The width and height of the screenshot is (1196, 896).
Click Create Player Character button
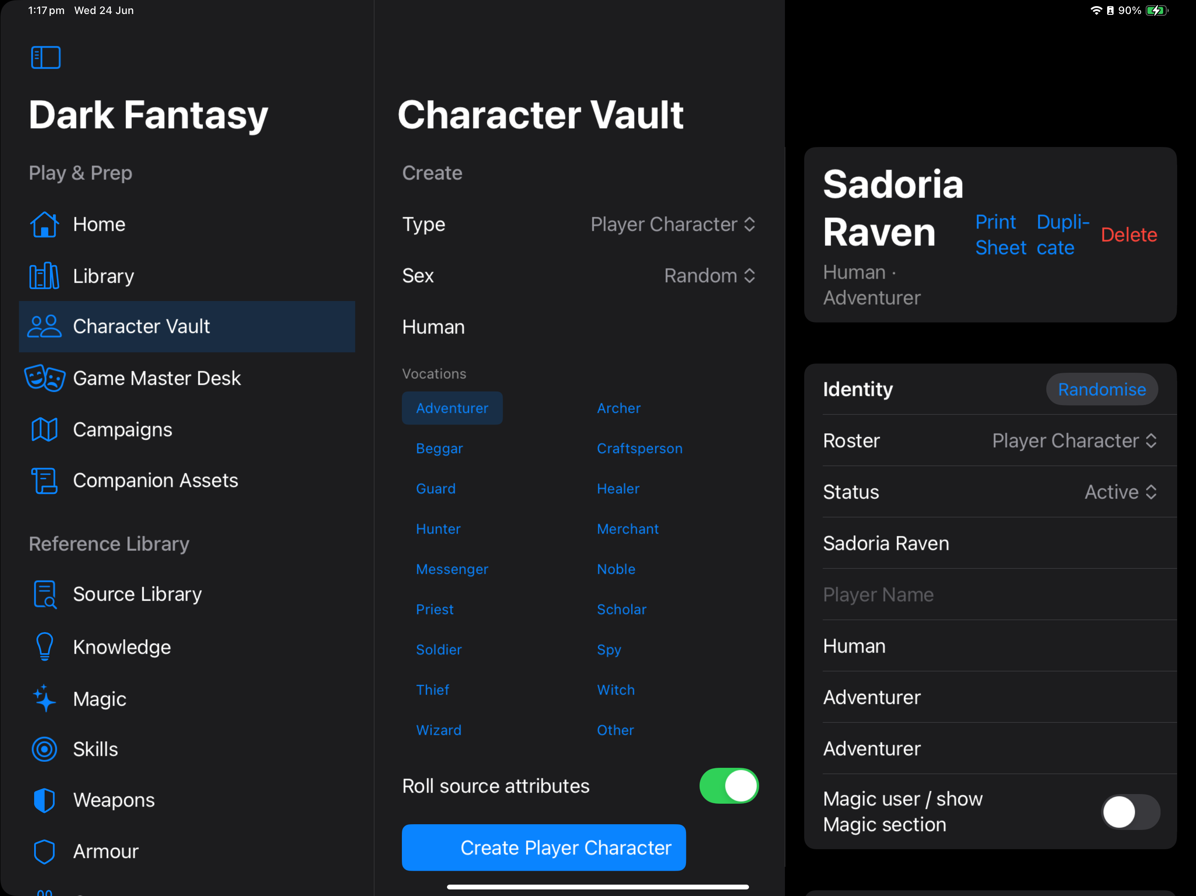click(x=544, y=847)
